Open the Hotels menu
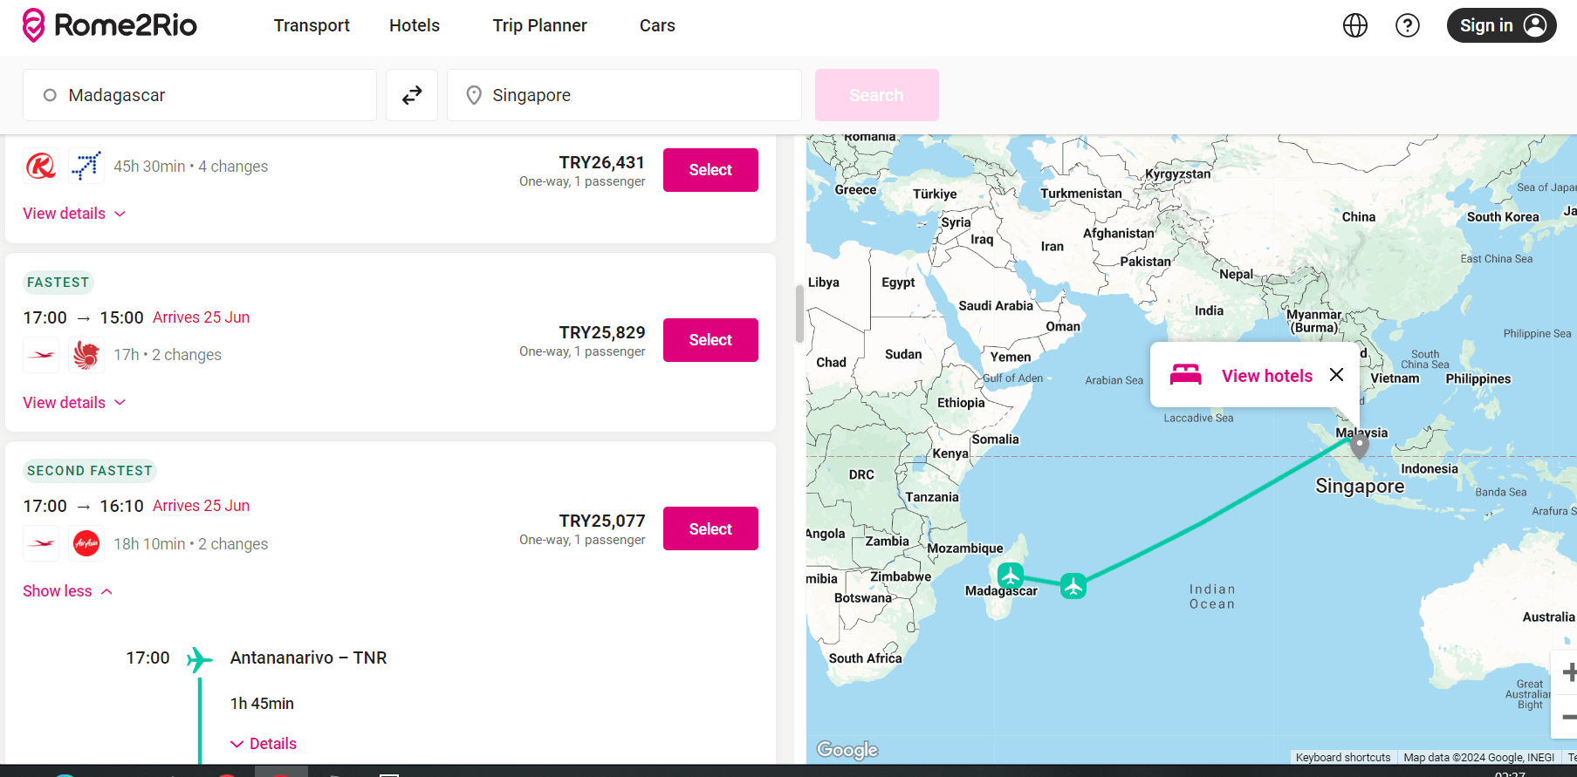The image size is (1577, 777). pyautogui.click(x=415, y=25)
